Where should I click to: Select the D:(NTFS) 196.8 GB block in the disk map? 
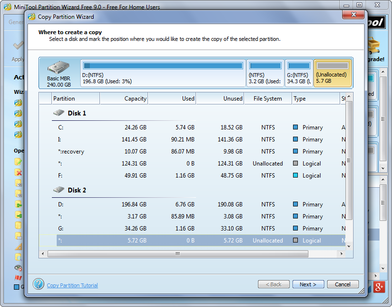[163, 73]
